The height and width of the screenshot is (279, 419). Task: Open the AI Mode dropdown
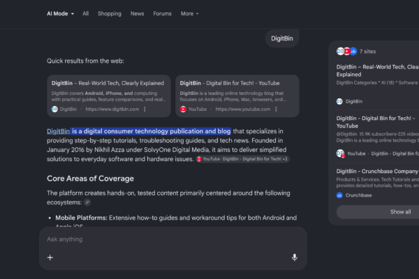(60, 14)
